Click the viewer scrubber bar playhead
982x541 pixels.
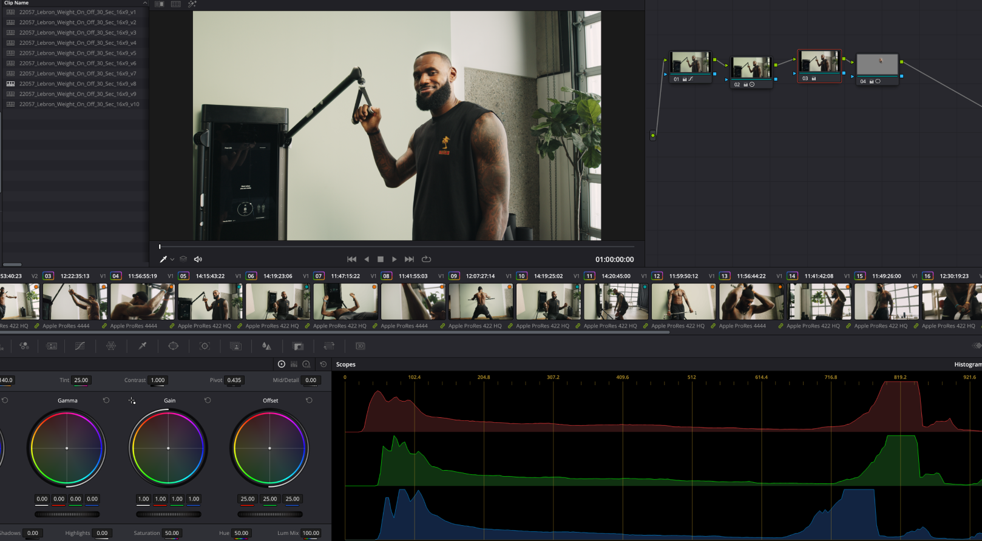(x=160, y=247)
